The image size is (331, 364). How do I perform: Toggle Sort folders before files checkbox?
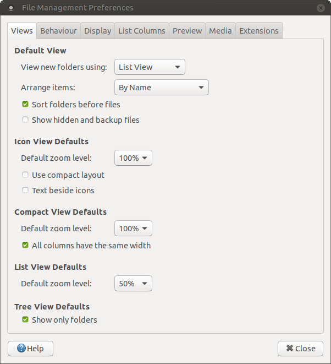[x=25, y=104]
